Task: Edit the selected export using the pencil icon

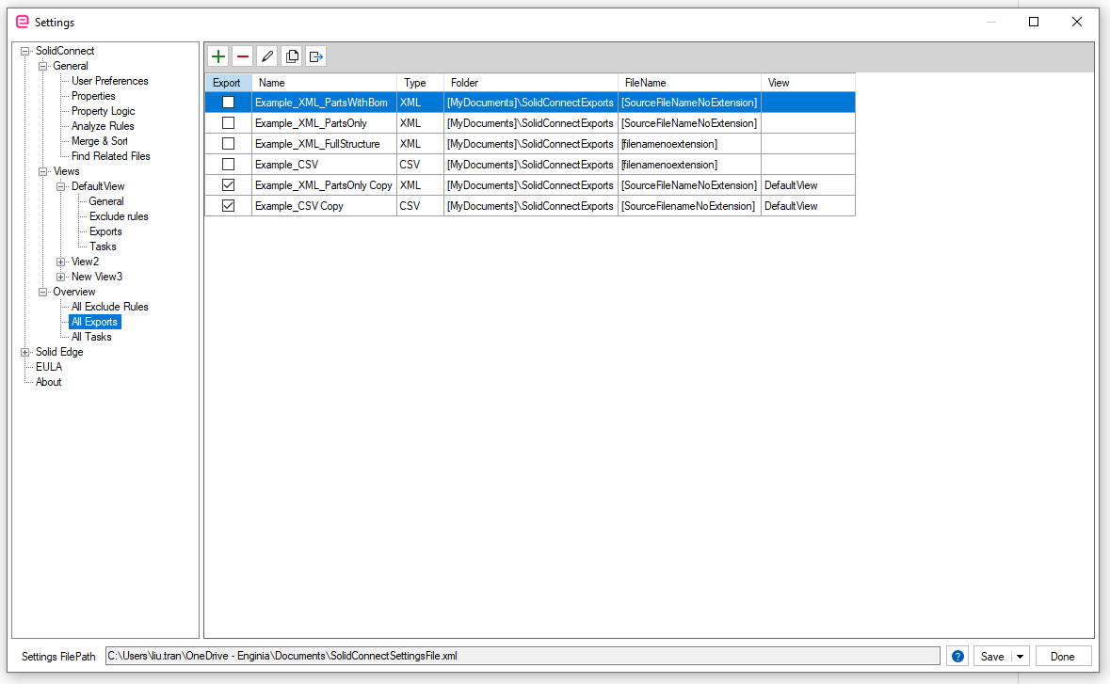Action: click(266, 56)
